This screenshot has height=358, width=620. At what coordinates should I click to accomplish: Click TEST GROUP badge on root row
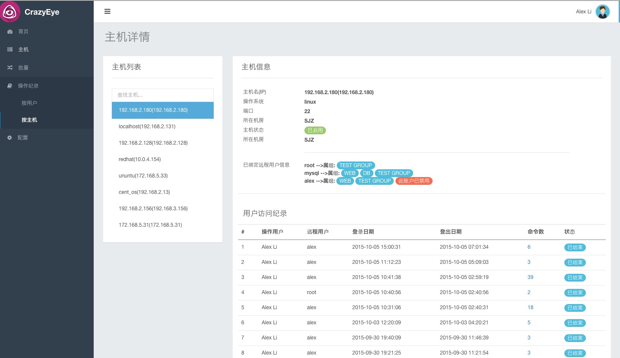[356, 165]
